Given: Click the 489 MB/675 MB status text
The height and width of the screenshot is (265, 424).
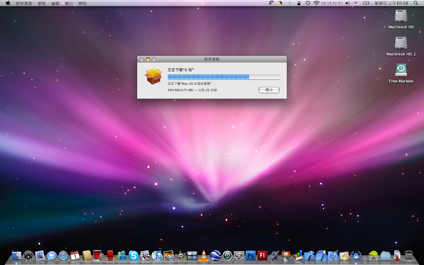Looking at the screenshot, I should coord(192,90).
